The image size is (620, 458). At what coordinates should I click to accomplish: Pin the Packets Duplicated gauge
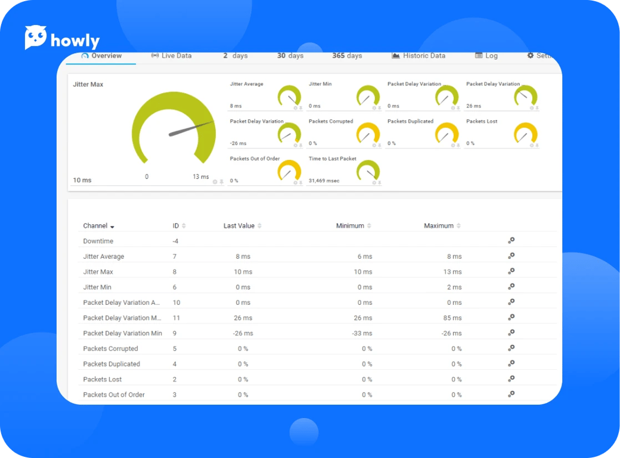click(458, 146)
